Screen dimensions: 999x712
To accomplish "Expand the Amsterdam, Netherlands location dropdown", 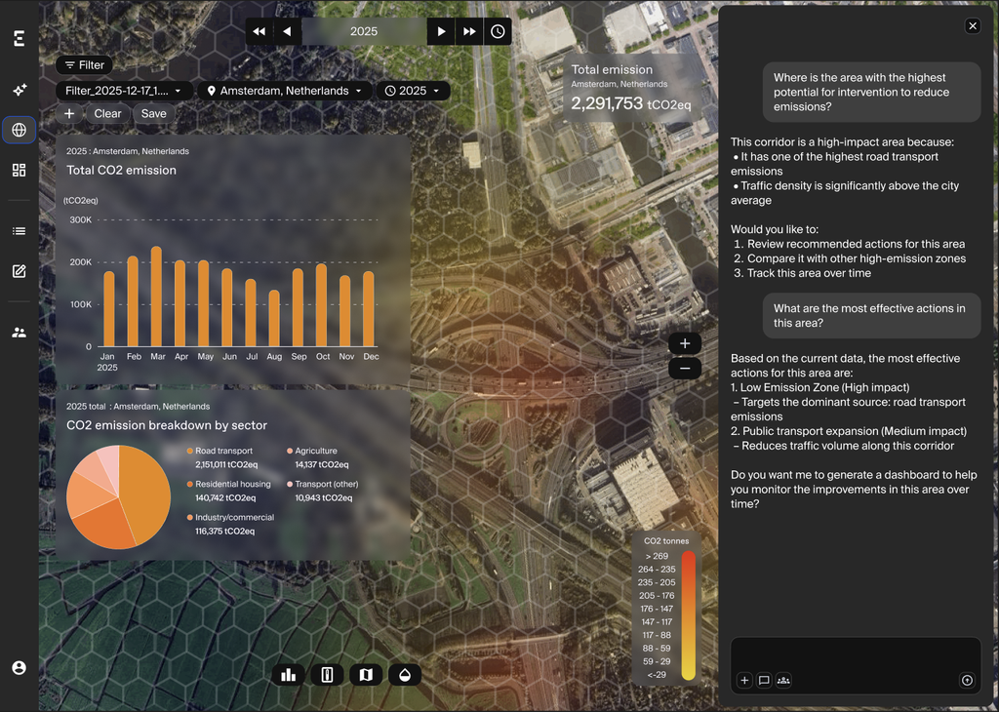I will (284, 91).
